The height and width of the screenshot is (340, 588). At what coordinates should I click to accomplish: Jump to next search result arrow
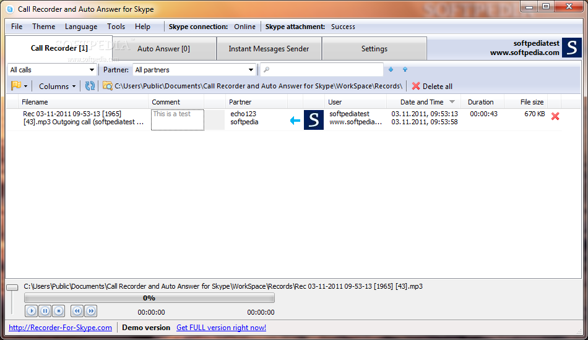[391, 69]
